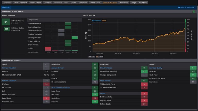Screen dimensions: 198x111
Task: Open the Derivatives tab
Action: [x=124, y=3]
